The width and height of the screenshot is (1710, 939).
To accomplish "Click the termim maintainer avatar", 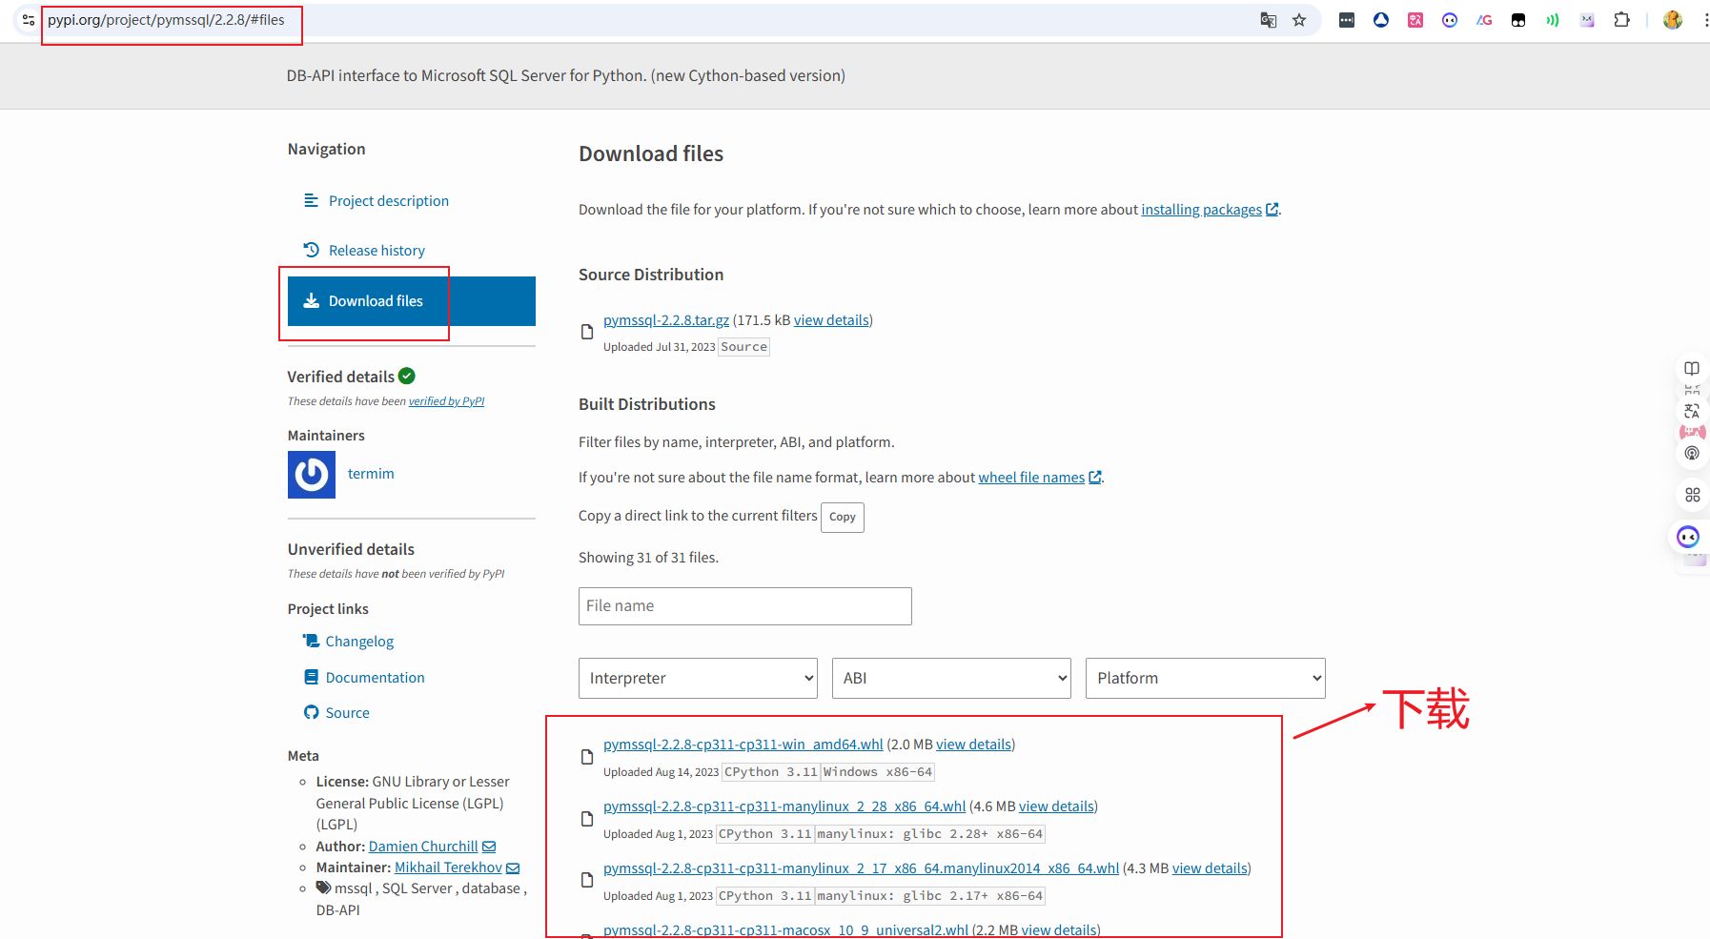I will 312,475.
